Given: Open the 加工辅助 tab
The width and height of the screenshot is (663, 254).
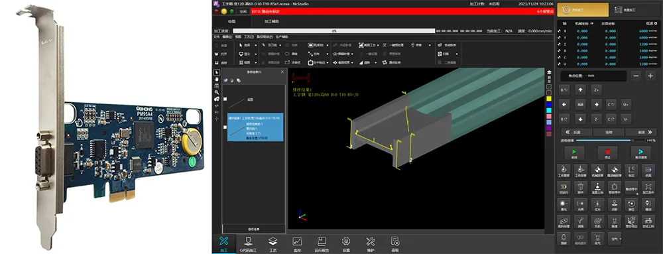Looking at the screenshot, I should click(x=271, y=21).
